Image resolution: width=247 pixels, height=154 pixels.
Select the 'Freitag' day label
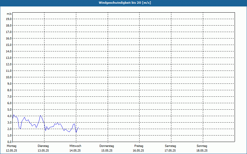(139, 146)
